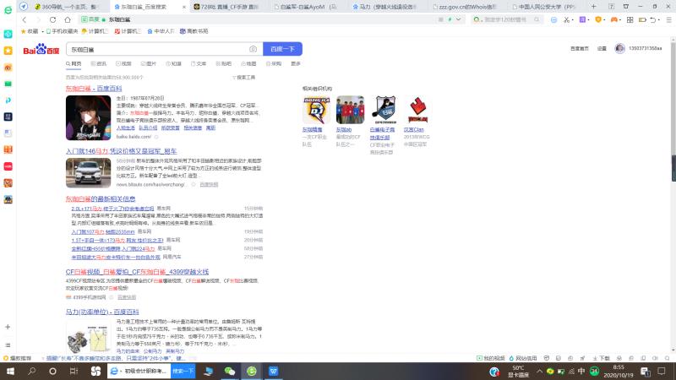Switch to the zzz.gov.cn Whois tab
Screen dimensions: 676x380
(x=464, y=7)
